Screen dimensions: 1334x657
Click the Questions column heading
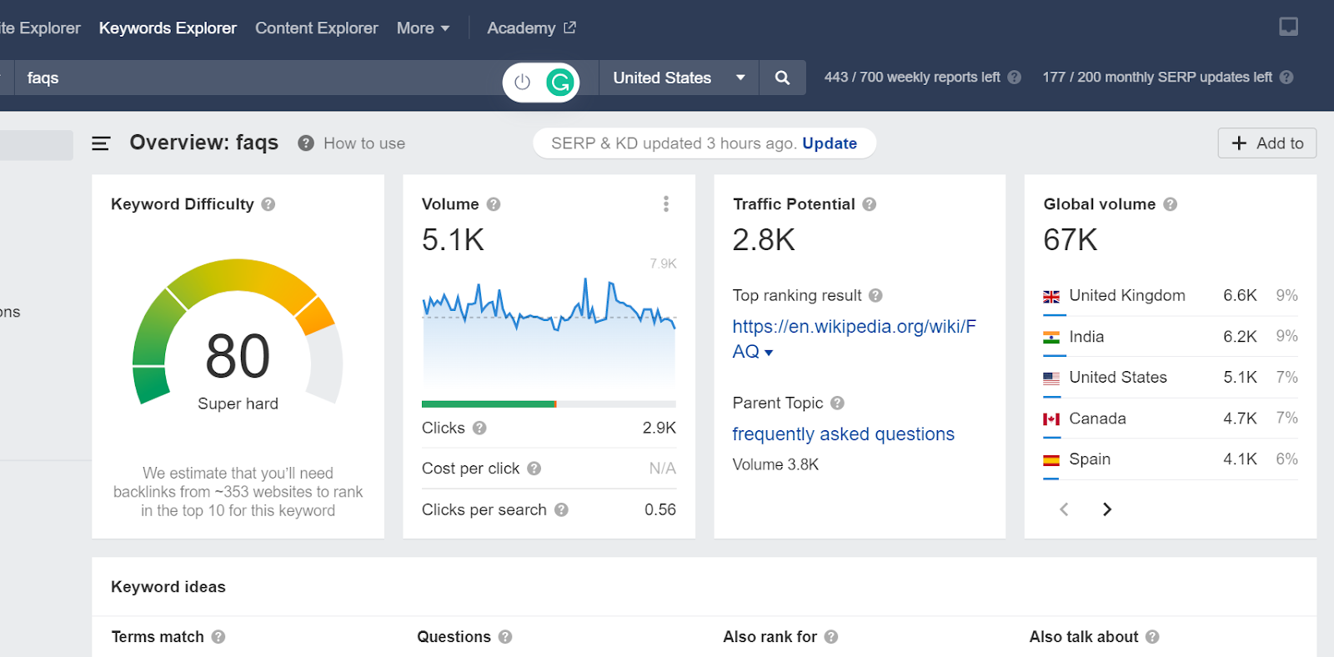[454, 637]
